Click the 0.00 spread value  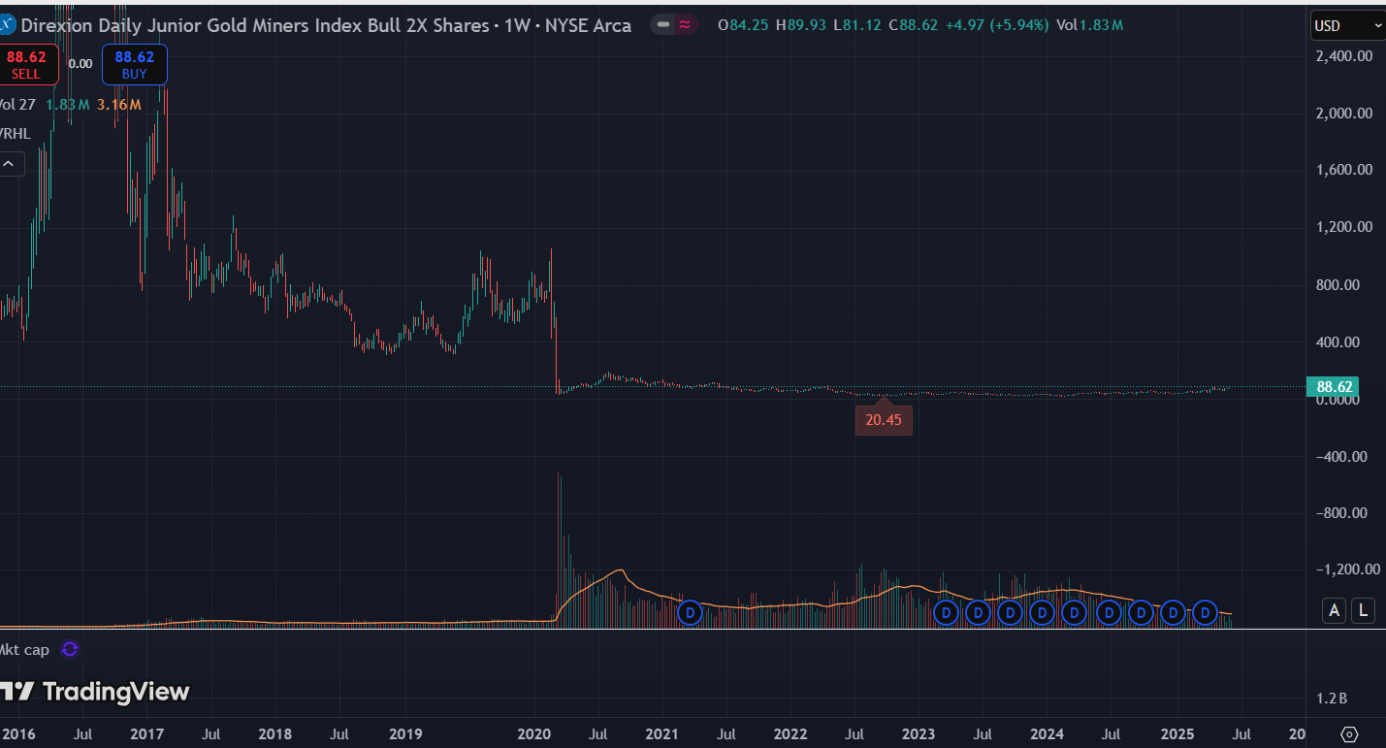pos(81,64)
